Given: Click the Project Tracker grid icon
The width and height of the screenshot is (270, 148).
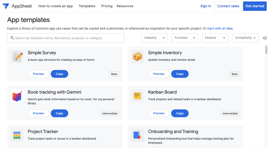Looking at the screenshot, I should 17,135.
